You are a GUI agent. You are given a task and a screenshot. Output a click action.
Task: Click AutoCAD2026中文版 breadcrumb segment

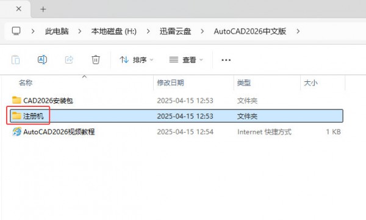(x=250, y=31)
